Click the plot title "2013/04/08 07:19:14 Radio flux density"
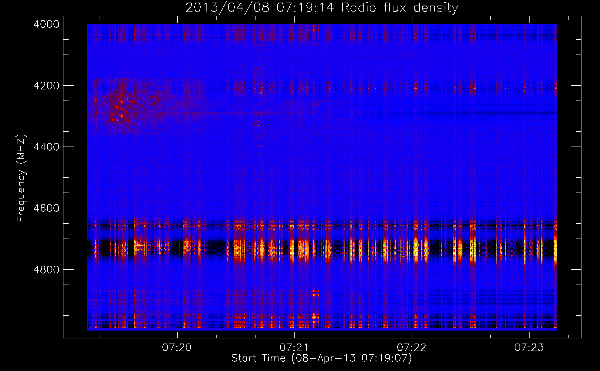The image size is (600, 371). click(322, 7)
